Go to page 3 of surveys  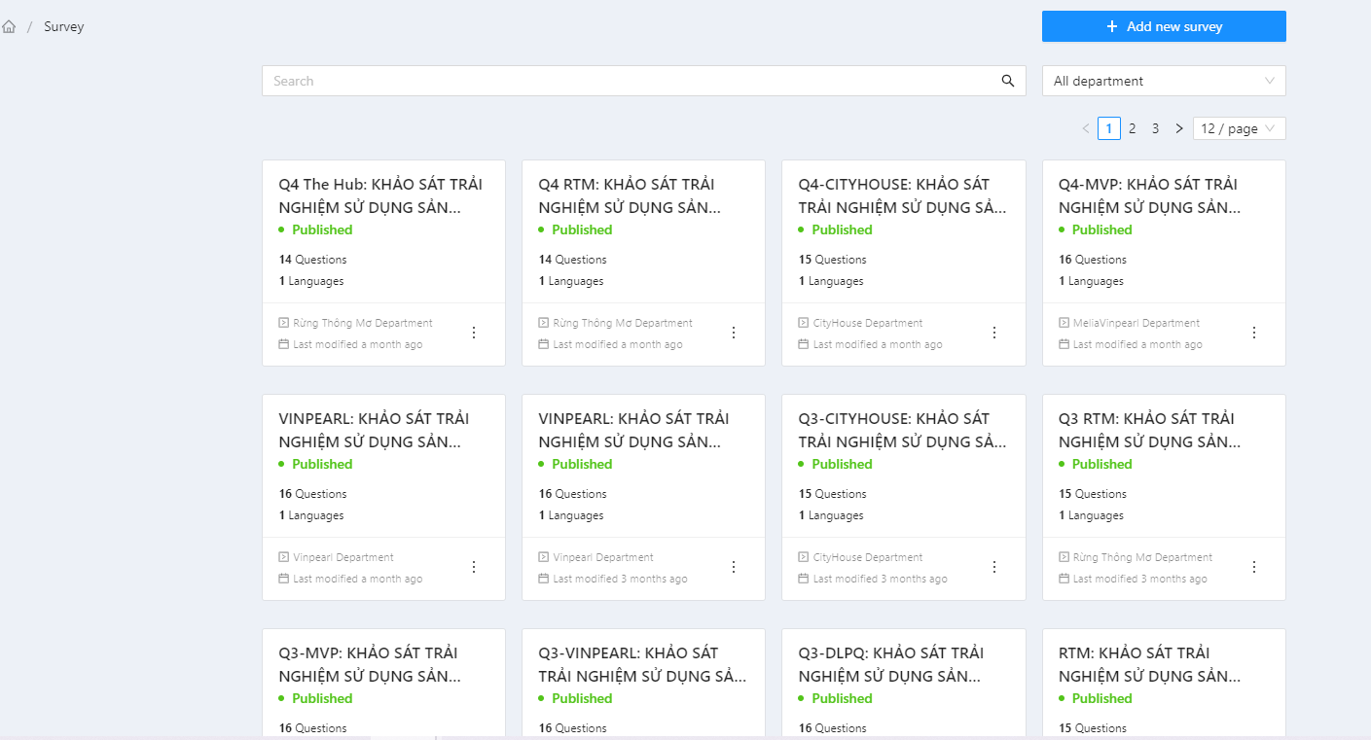click(x=1156, y=128)
